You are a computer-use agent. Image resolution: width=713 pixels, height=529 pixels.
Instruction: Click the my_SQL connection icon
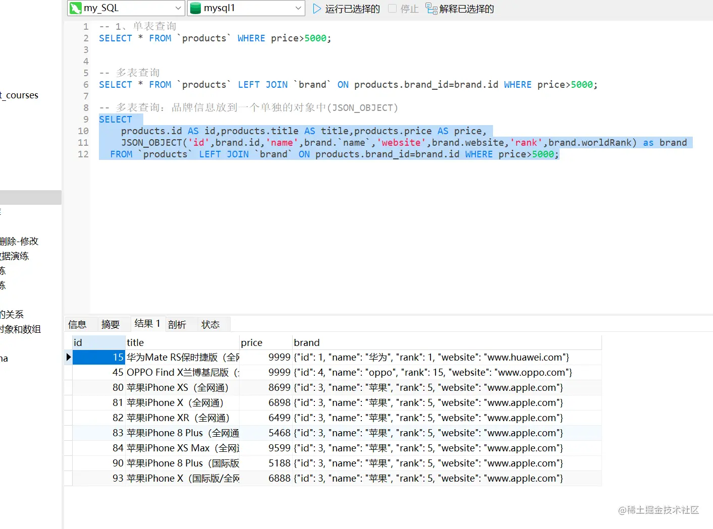(x=76, y=8)
